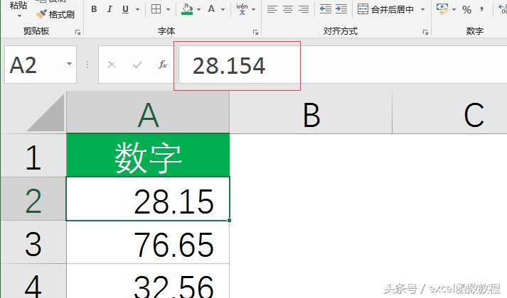Open 剪贴板 dialog launcher
Screen dimensions: 507x298
click(x=78, y=32)
